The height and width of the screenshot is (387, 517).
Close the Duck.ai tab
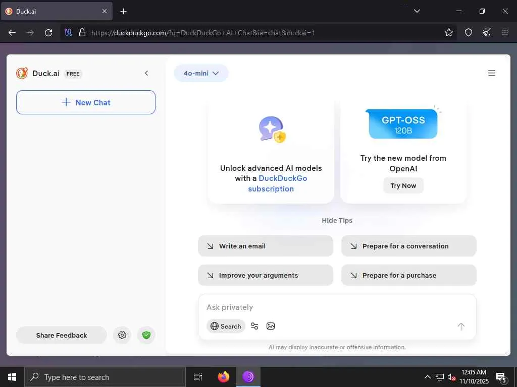click(104, 11)
